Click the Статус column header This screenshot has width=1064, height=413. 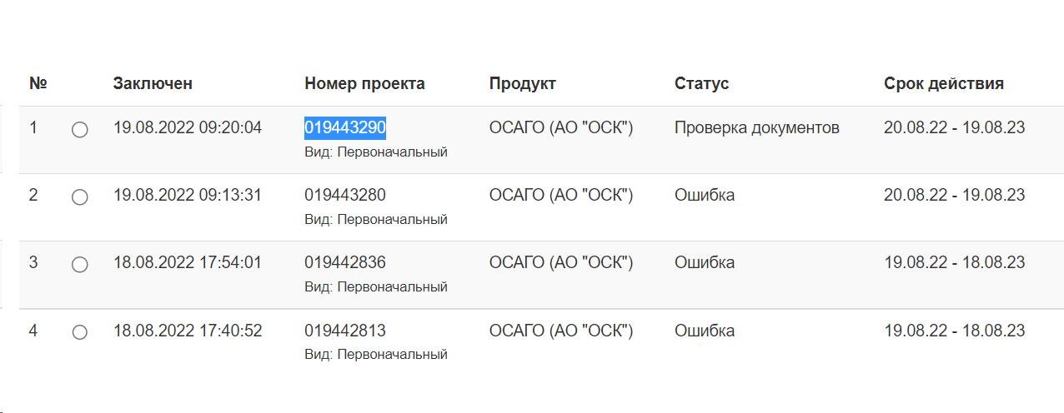pos(702,83)
